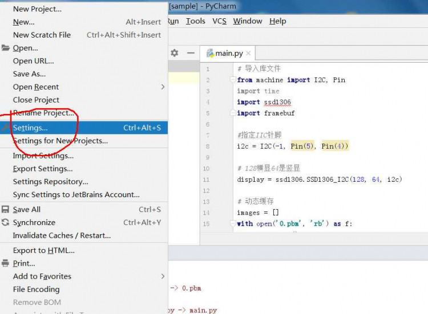Click the Print printer icon
The height and width of the screenshot is (314, 428).
coord(6,263)
